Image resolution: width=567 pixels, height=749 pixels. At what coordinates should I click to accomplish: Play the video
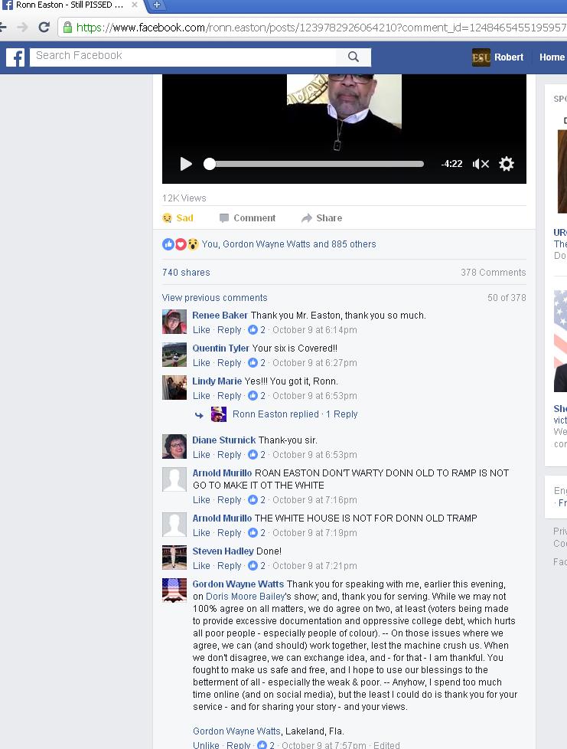tap(186, 164)
